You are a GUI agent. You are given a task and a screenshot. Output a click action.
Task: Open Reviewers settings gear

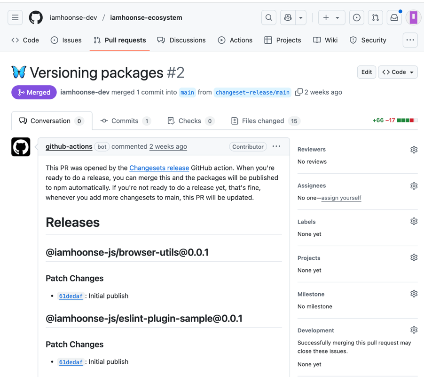(x=414, y=150)
